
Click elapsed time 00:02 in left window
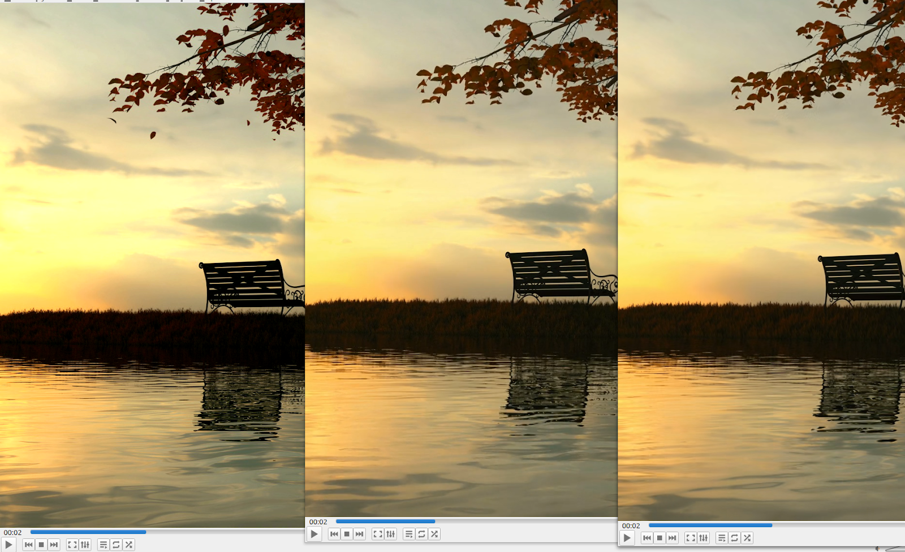click(x=12, y=532)
